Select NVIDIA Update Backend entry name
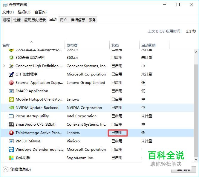The image size is (199, 177). click(37, 108)
